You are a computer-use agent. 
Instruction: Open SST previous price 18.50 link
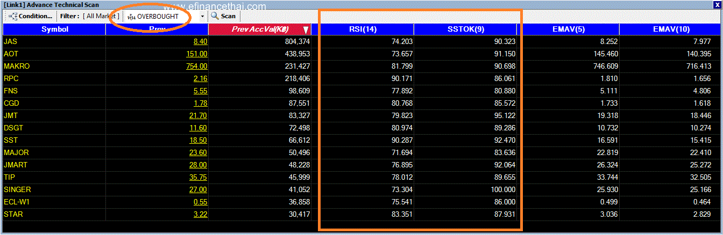pos(198,140)
